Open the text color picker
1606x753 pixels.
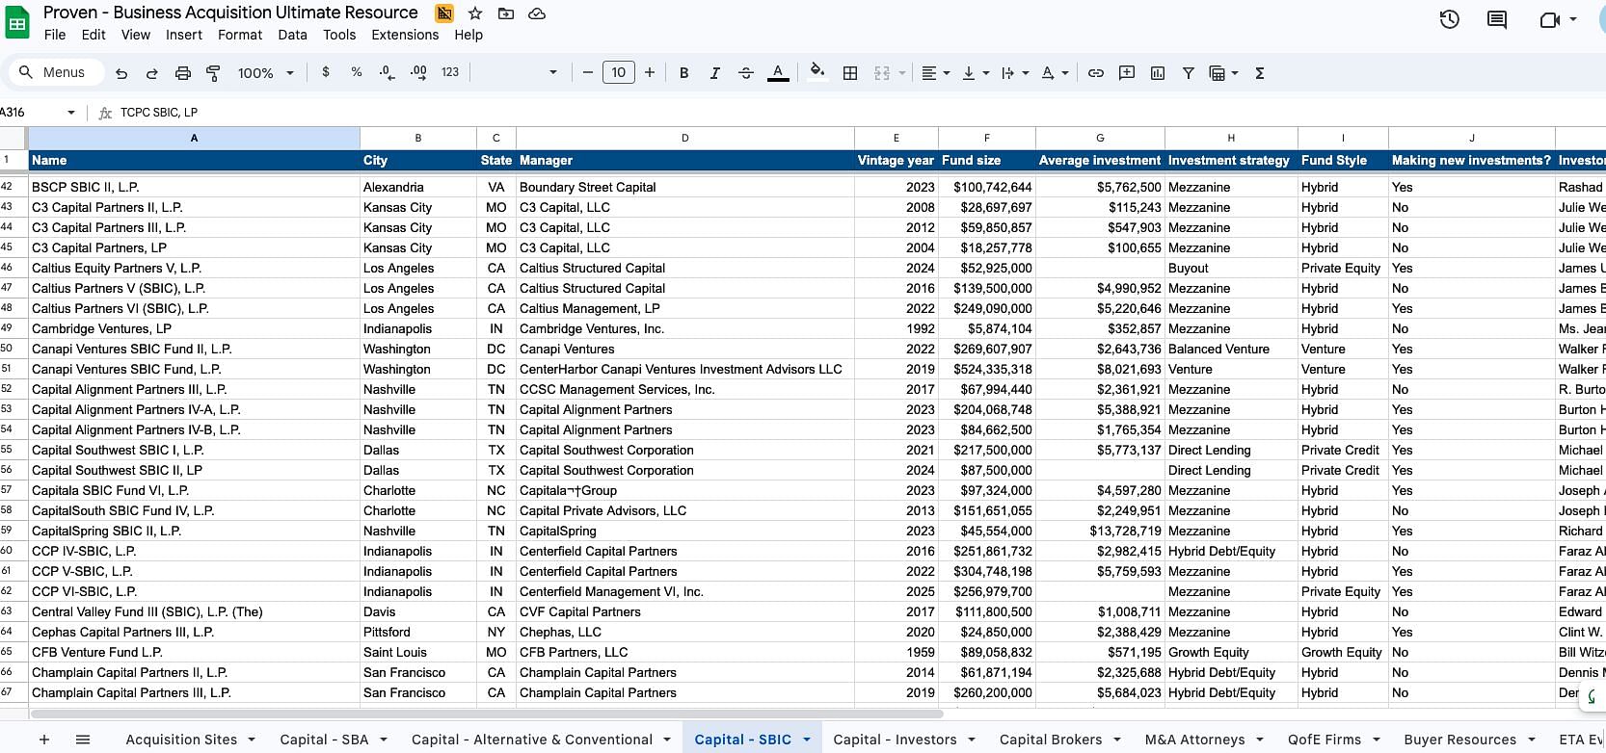pyautogui.click(x=778, y=73)
